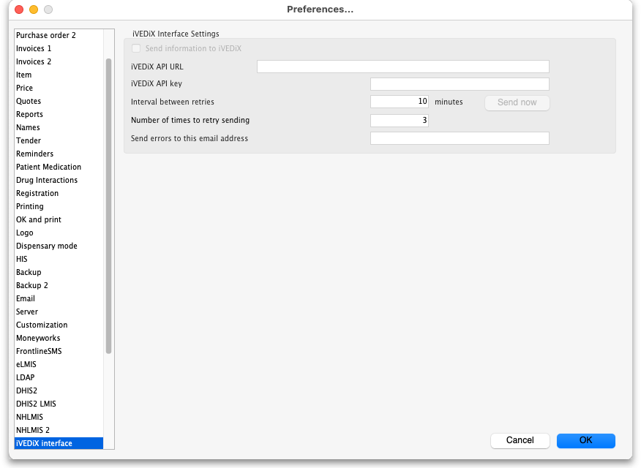Open Purchase order 2 preferences
Screen dimensions: 641x468
click(x=46, y=35)
